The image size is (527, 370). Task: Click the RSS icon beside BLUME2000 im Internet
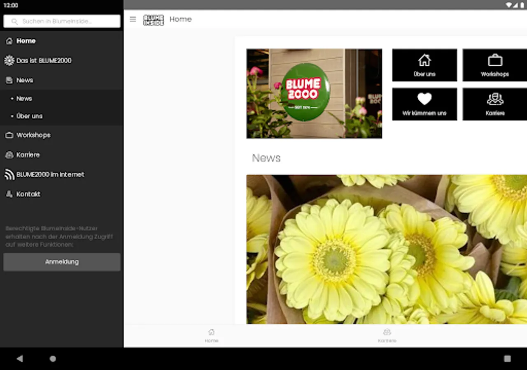tap(9, 175)
